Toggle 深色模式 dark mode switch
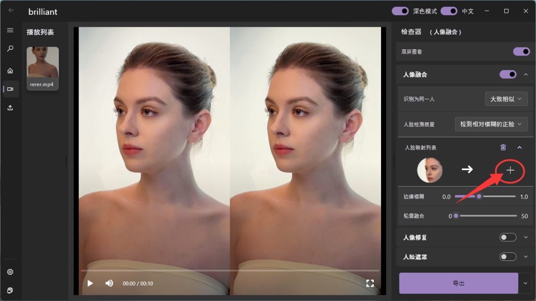This screenshot has width=536, height=301. pos(400,11)
